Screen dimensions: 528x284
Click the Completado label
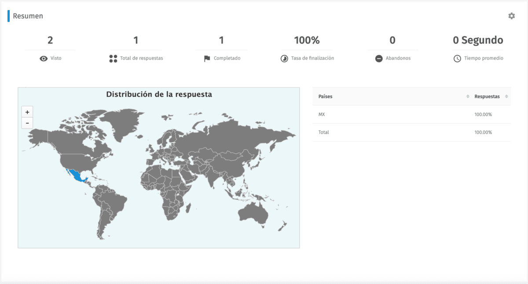(x=227, y=58)
